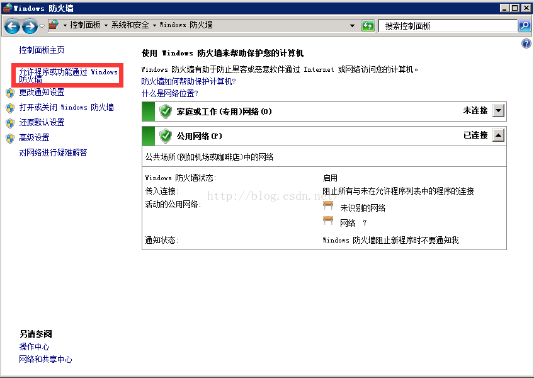The height and width of the screenshot is (378, 534).
Task: Click green shield icon of 公用网络
Action: (x=166, y=136)
